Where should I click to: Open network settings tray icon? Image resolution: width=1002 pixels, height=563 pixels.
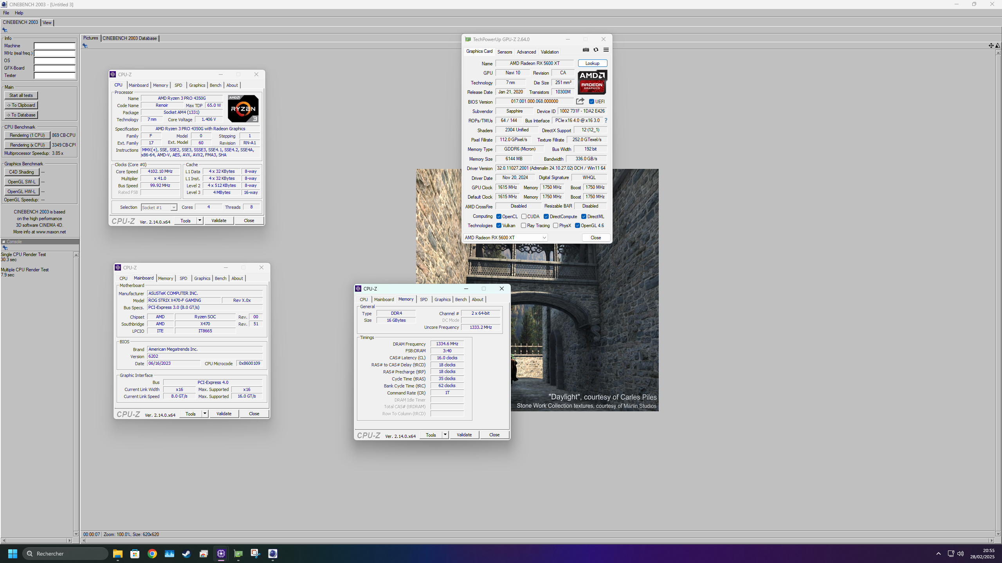coord(951,554)
